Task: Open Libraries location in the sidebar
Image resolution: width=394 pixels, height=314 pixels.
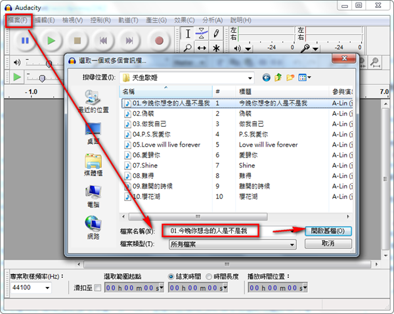Action: point(93,165)
